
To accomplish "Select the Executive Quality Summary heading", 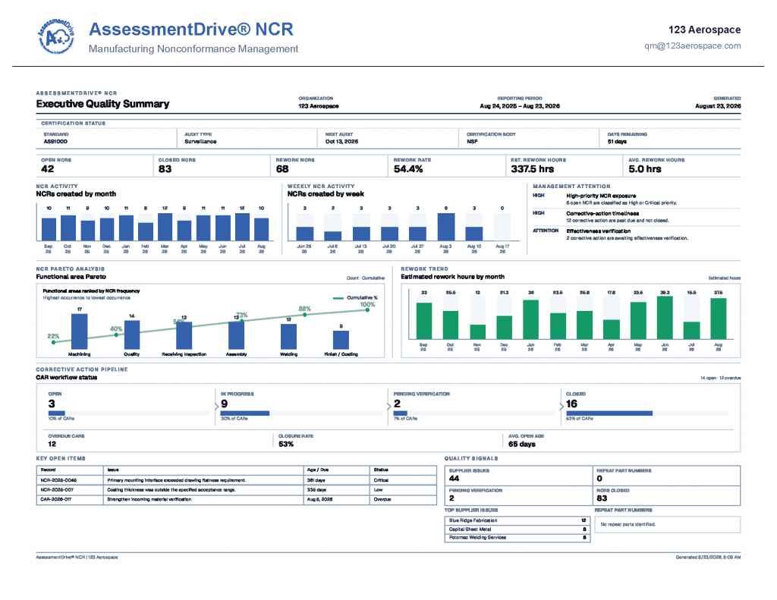I will 102,104.
